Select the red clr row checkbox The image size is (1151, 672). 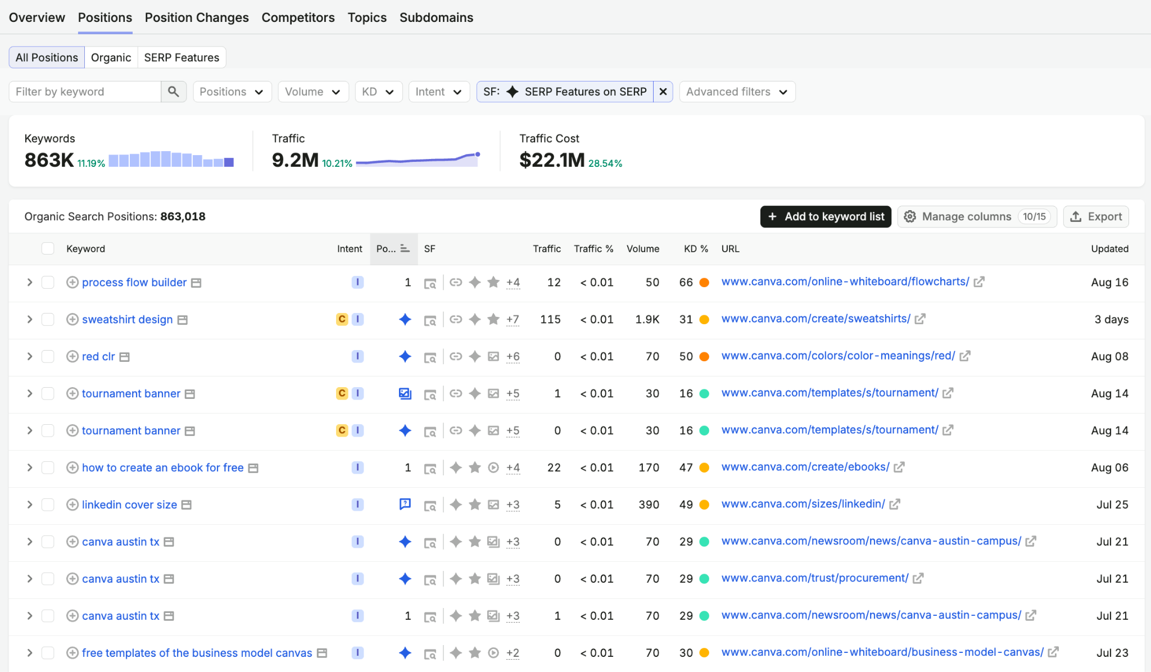tap(48, 356)
